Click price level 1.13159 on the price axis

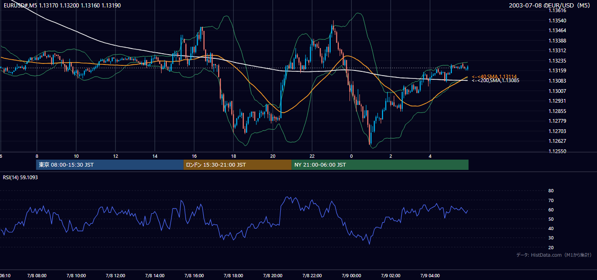pos(557,71)
